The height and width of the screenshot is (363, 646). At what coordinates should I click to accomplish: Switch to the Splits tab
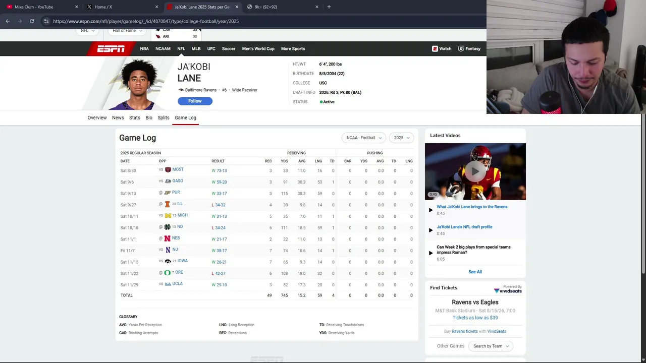(164, 117)
